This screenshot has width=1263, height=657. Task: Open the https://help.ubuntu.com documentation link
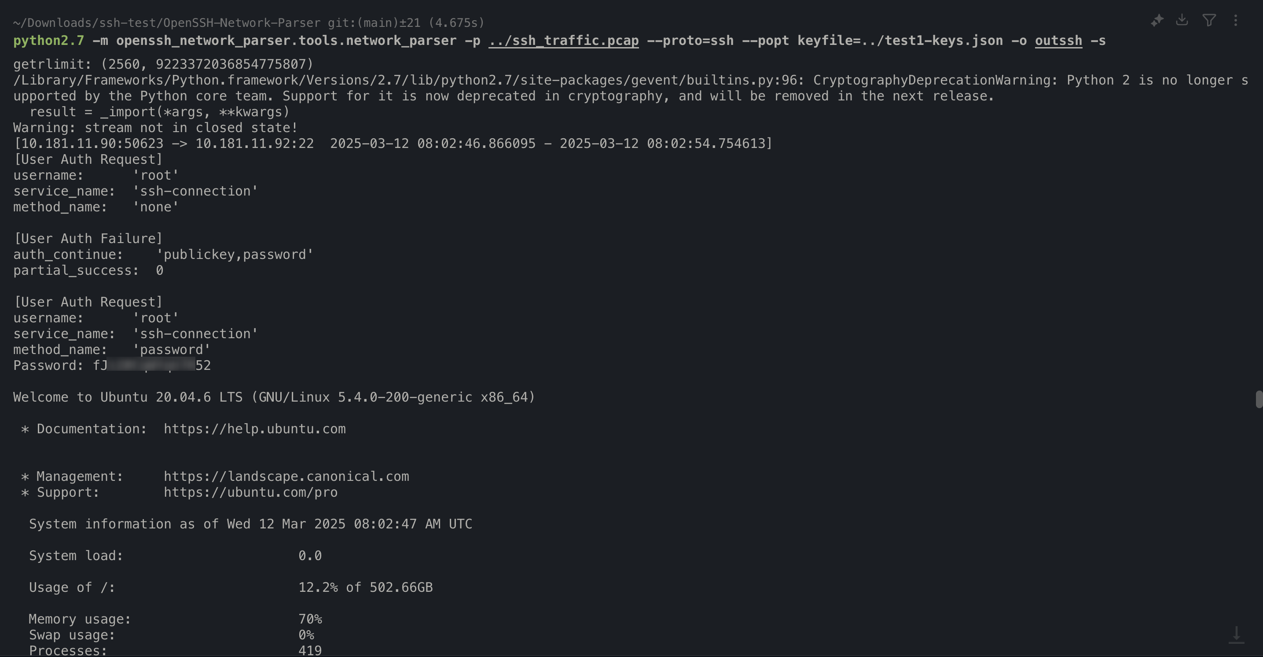pos(254,429)
